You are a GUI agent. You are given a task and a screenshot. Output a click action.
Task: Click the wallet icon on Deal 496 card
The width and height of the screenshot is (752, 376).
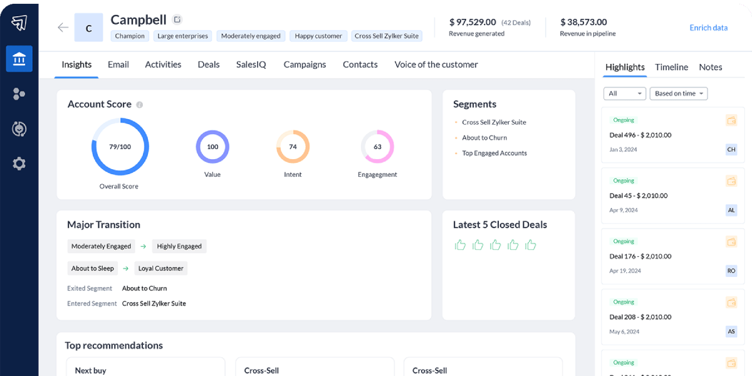[x=731, y=120]
